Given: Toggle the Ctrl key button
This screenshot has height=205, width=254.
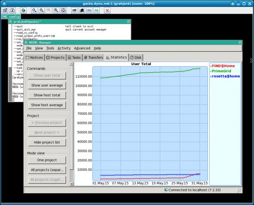Looking at the screenshot, I should click(89, 10).
